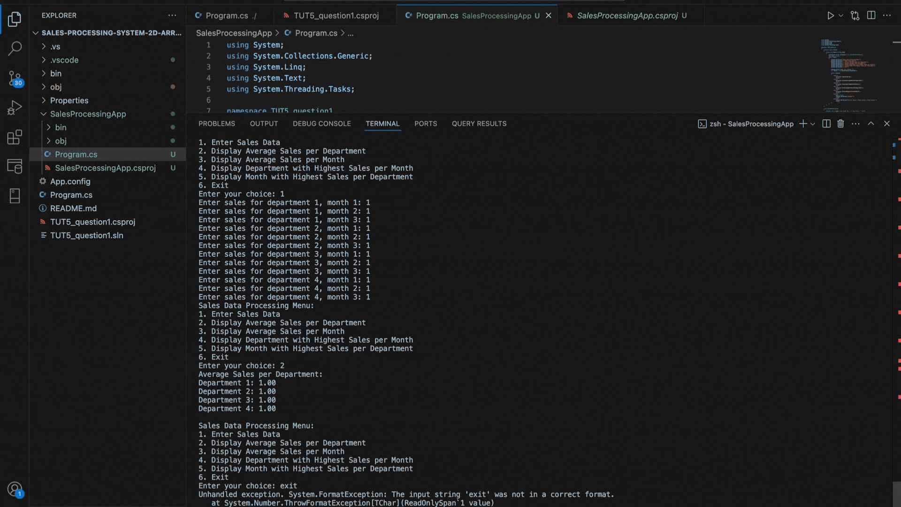Expand obj folder inside SalesProcessingApp
901x507 pixels.
tap(107, 141)
